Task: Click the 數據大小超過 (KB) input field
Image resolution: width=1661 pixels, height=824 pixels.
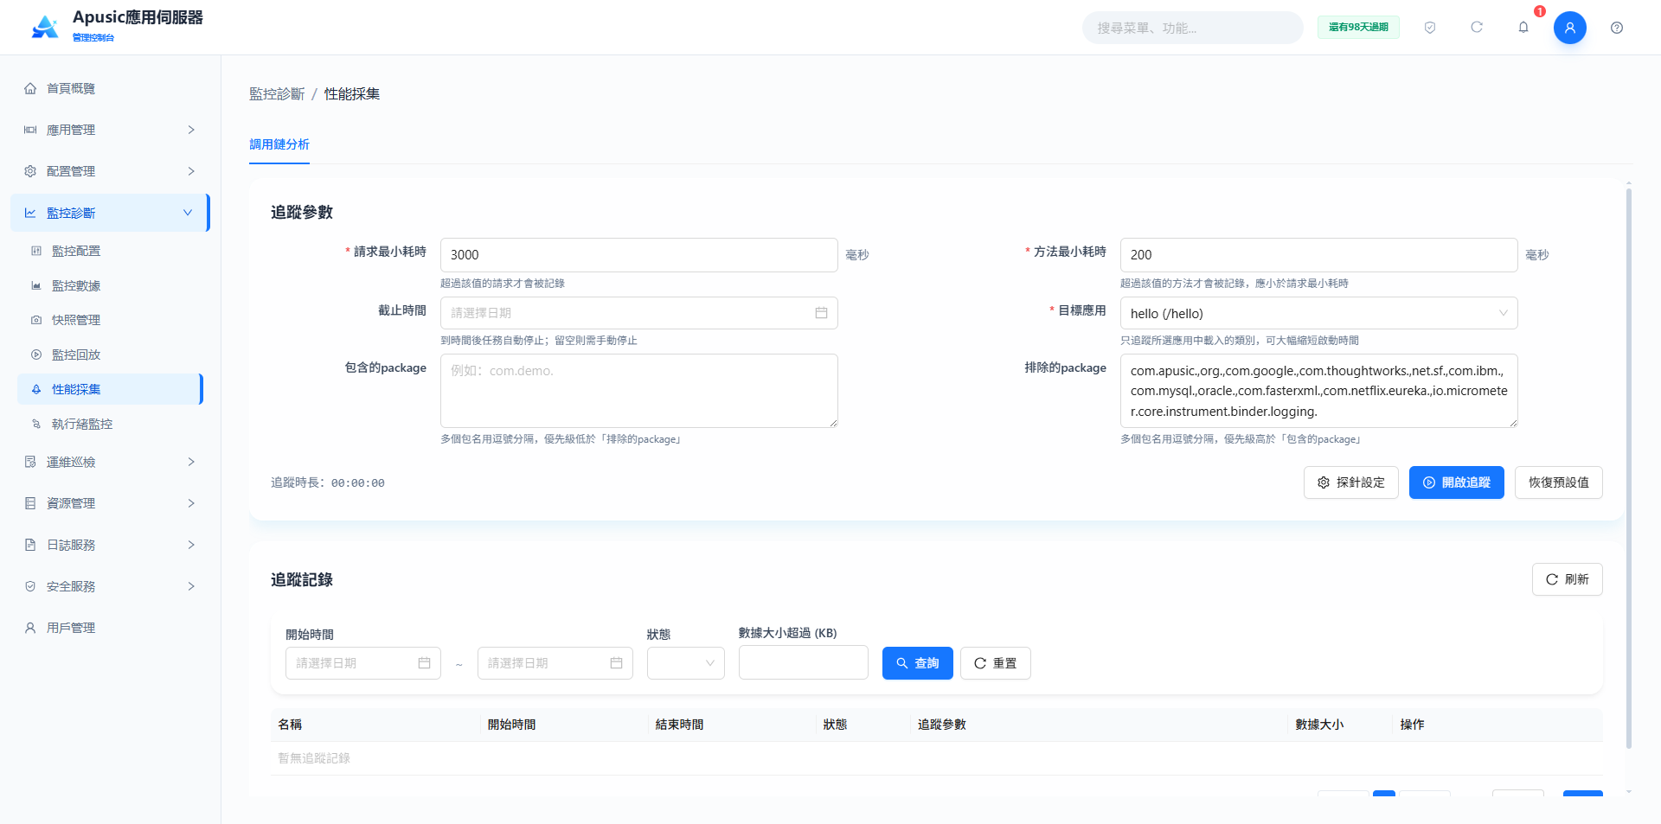Action: tap(803, 663)
